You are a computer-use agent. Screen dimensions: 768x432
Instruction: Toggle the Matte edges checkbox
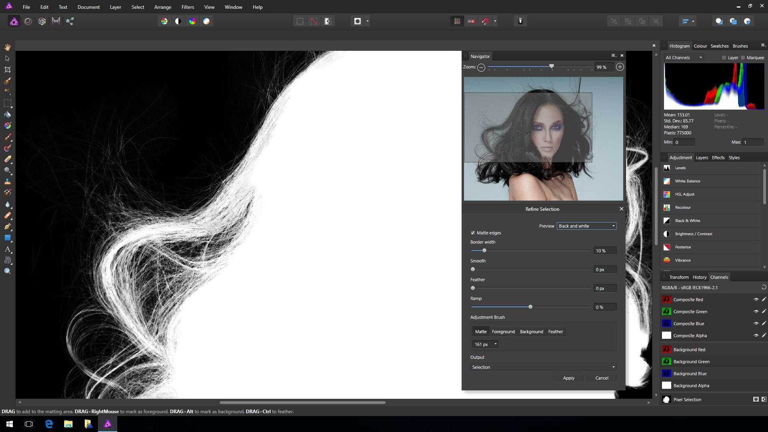473,233
